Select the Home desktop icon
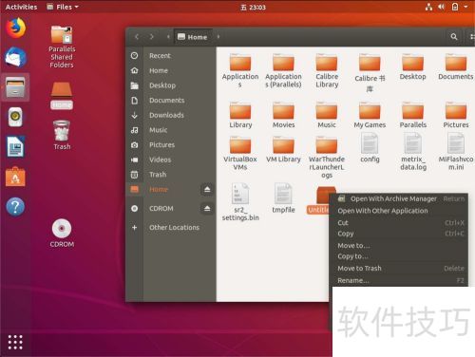The image size is (475, 357). [x=62, y=96]
